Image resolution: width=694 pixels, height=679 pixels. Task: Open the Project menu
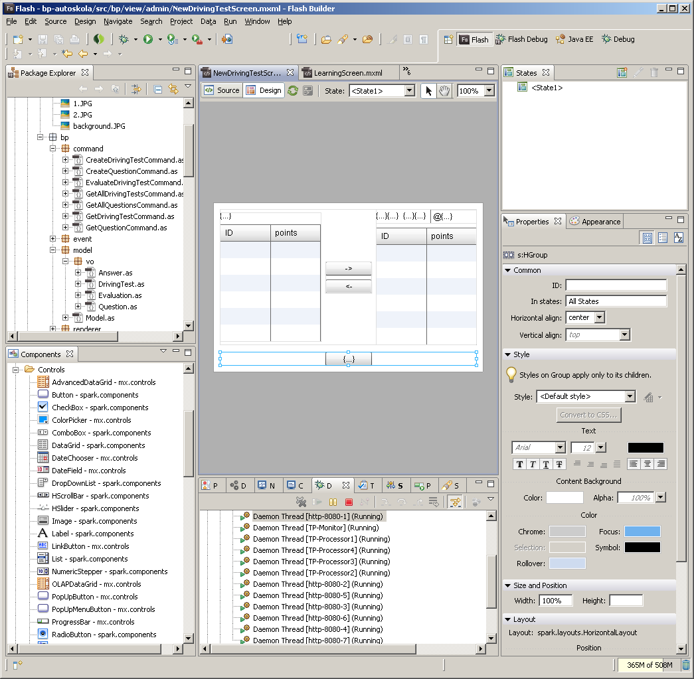(x=181, y=21)
